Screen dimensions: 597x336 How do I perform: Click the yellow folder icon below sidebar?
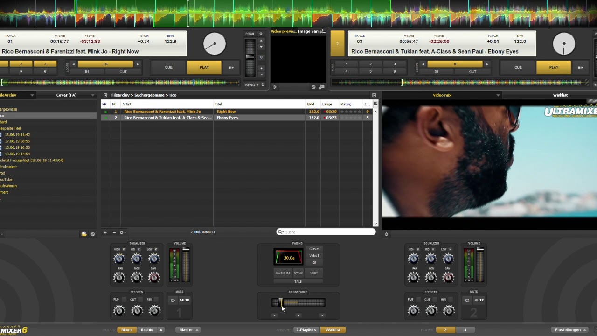[84, 234]
